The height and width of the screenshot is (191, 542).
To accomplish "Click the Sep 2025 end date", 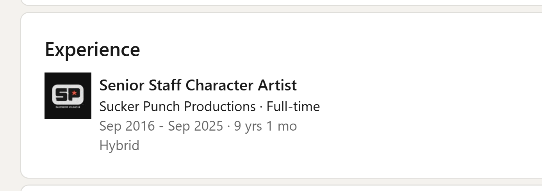I will 196,126.
